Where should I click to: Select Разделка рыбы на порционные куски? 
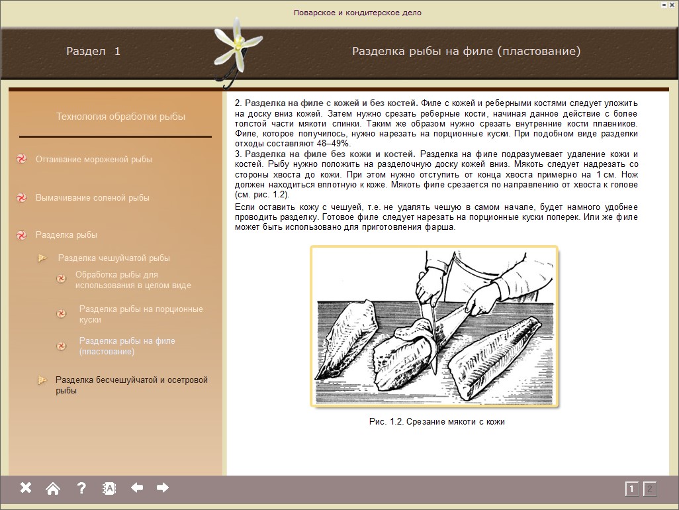(x=140, y=314)
